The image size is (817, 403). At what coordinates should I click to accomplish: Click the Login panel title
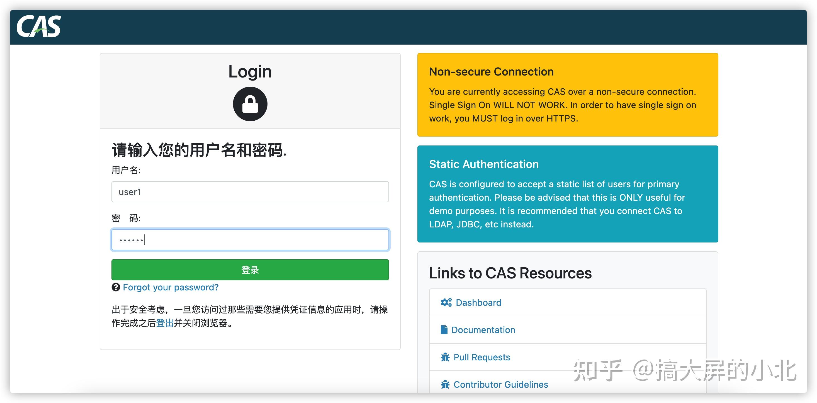click(x=250, y=71)
